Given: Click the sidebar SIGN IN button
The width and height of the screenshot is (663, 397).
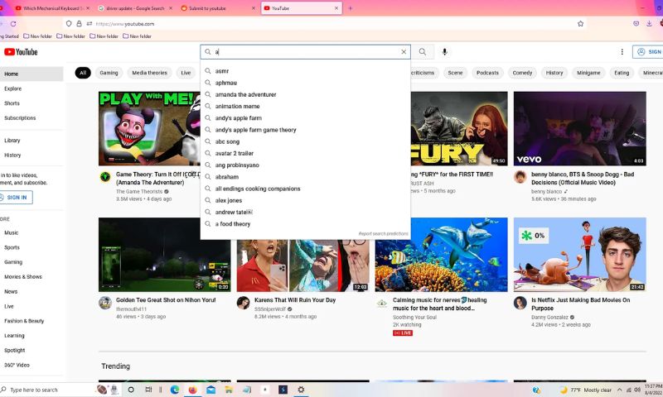Looking at the screenshot, I should pos(17,198).
